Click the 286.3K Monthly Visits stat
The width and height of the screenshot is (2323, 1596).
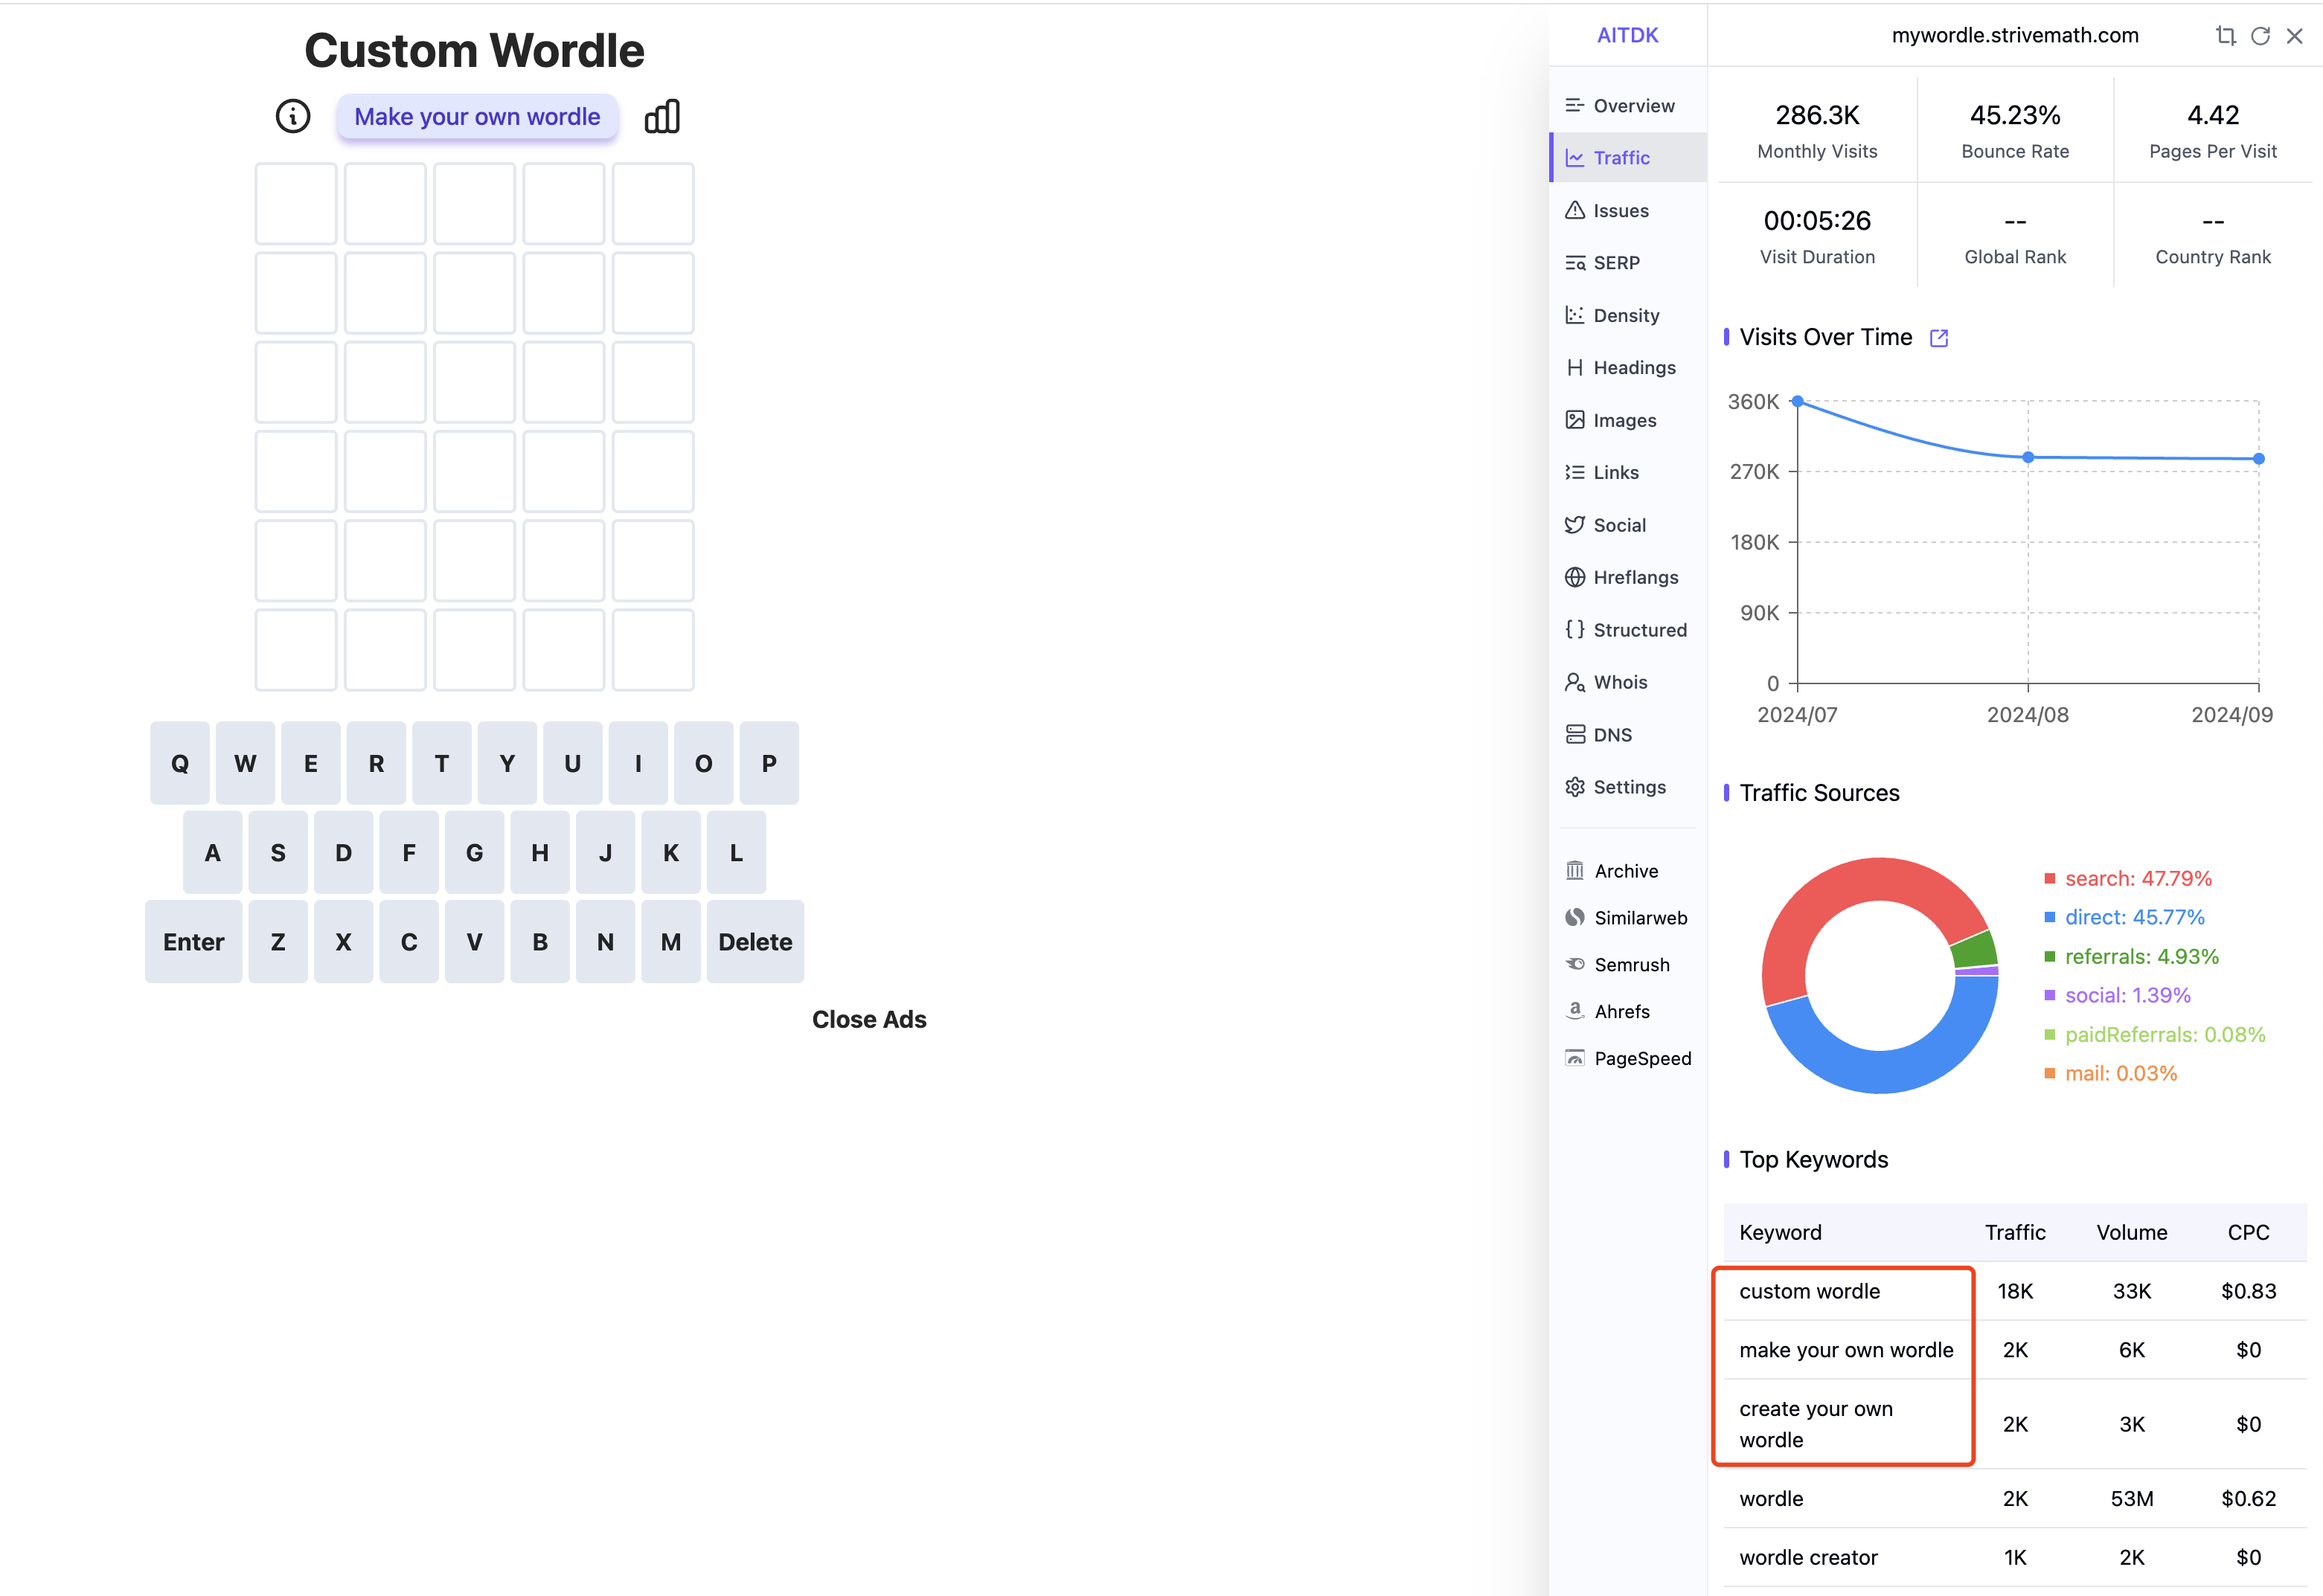1818,131
